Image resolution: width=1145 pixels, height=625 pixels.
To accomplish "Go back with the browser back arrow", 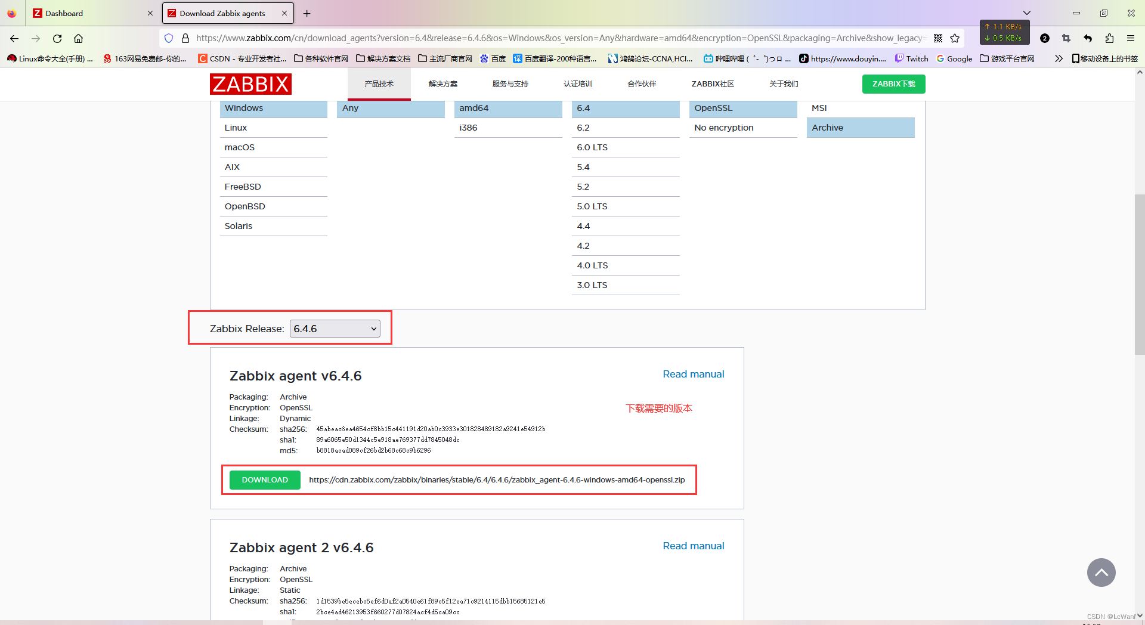I will [x=14, y=38].
